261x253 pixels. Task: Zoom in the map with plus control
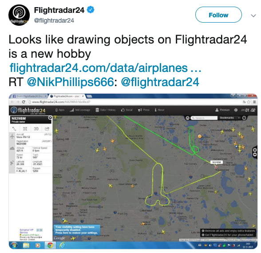(x=255, y=150)
